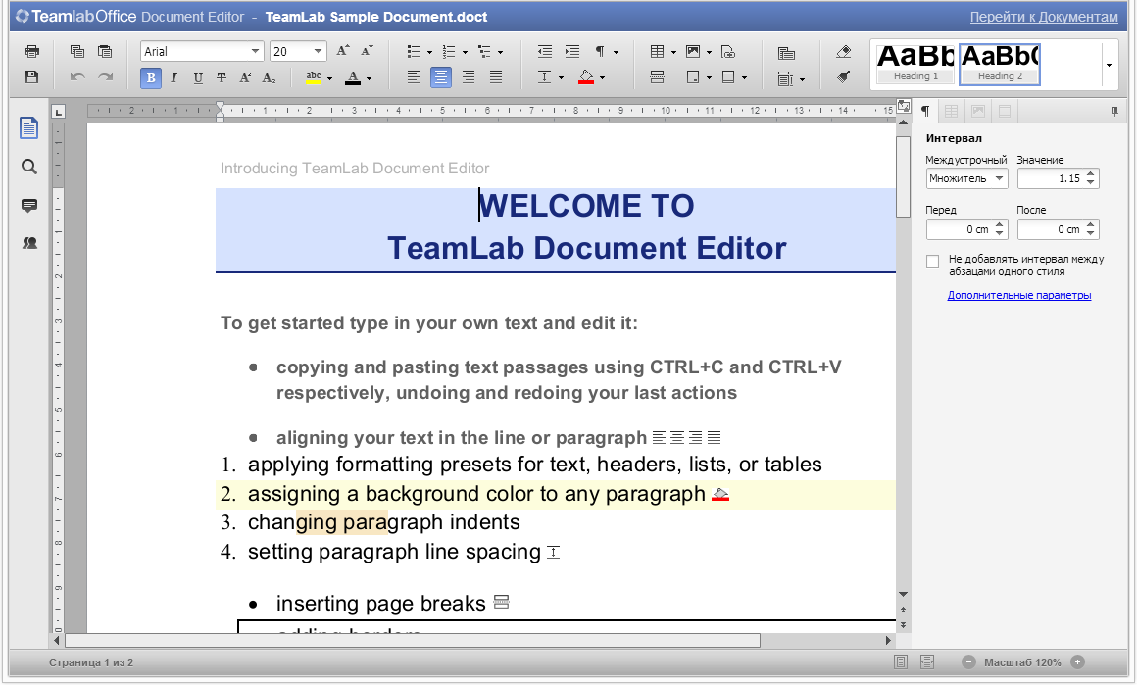Click the zoom in plus button
Screen dimensions: 1137x685
point(1077,662)
